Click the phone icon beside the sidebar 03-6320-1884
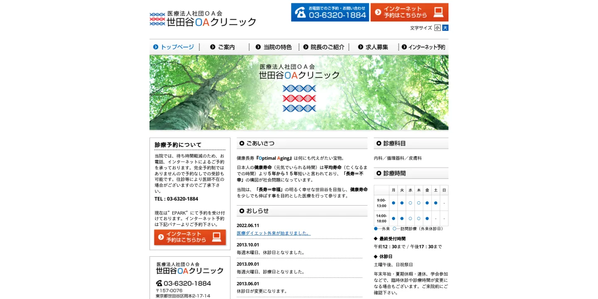Image resolution: width=598 pixels, height=299 pixels. point(159,283)
